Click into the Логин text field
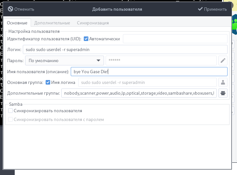237x175 pixels. pyautogui.click(x=125, y=50)
